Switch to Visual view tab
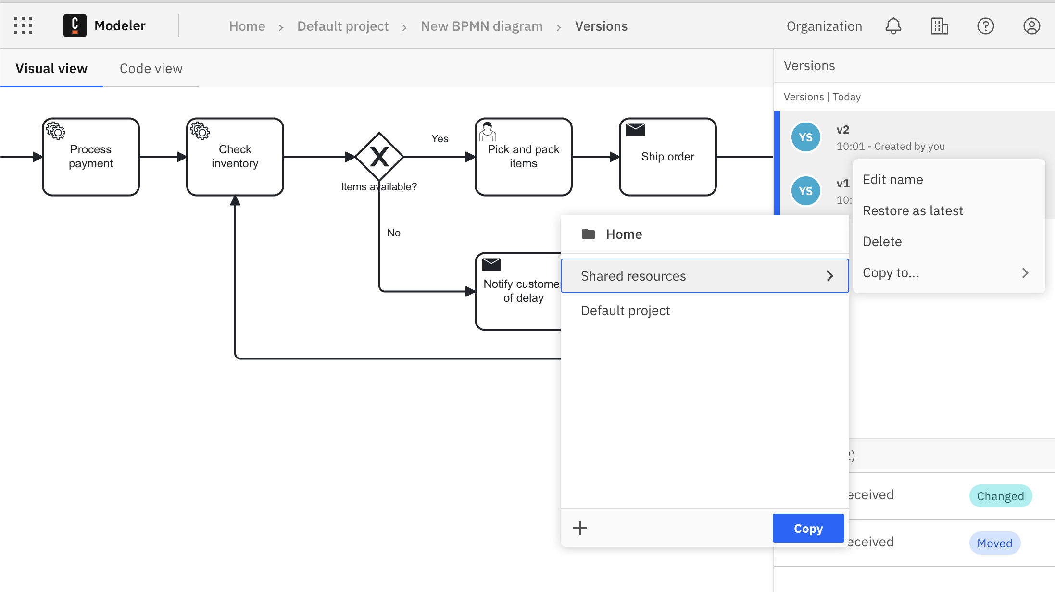1055x592 pixels. pyautogui.click(x=51, y=68)
